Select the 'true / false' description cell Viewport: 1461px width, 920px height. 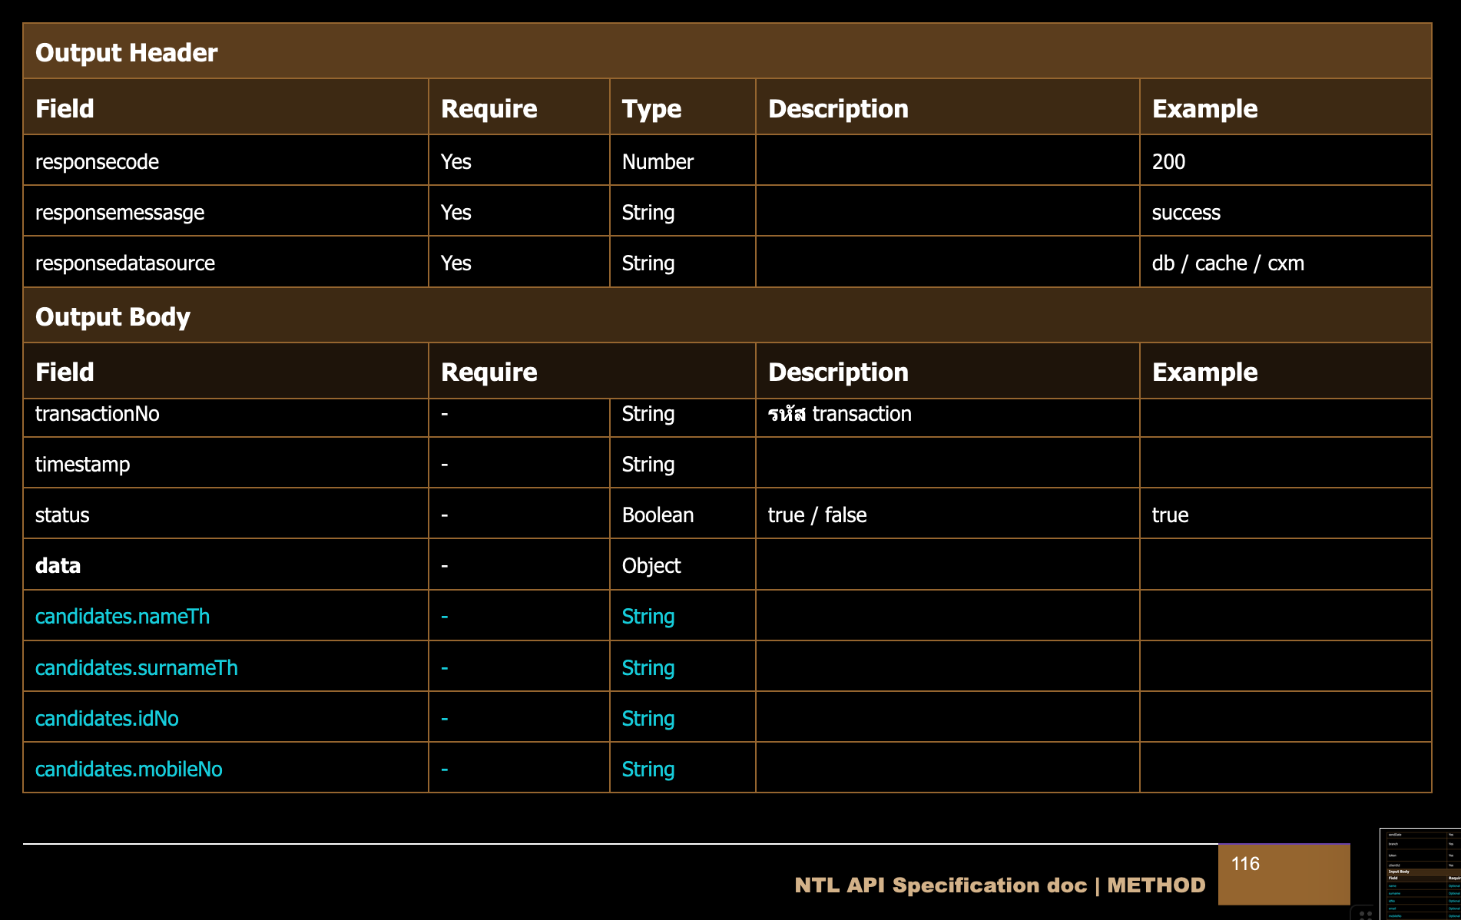[817, 515]
